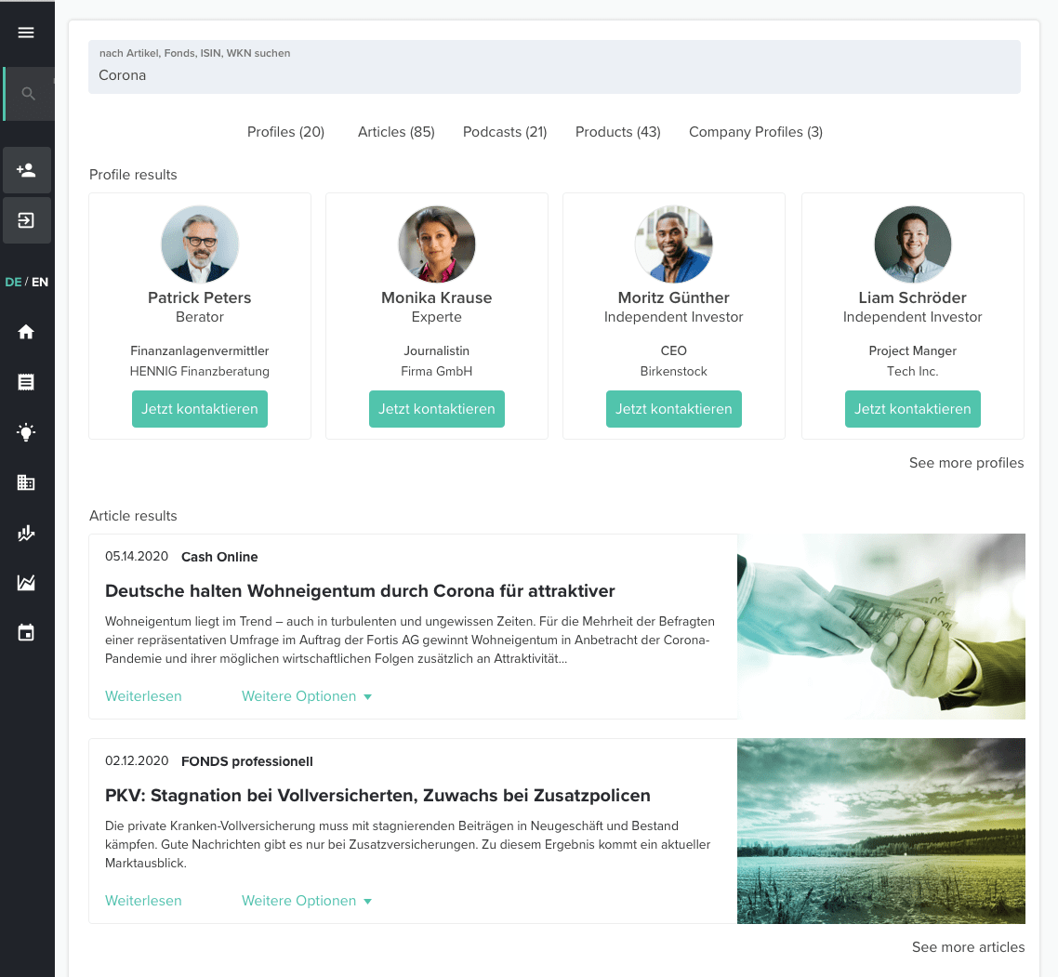Go to home via house icon
The width and height of the screenshot is (1058, 977).
click(x=26, y=332)
